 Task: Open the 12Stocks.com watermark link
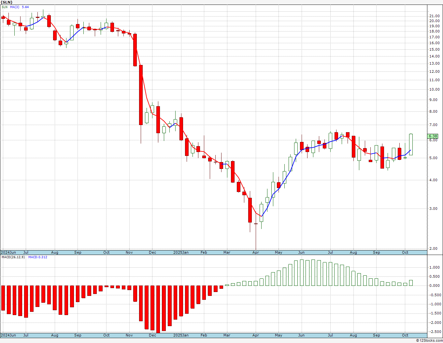(429, 340)
